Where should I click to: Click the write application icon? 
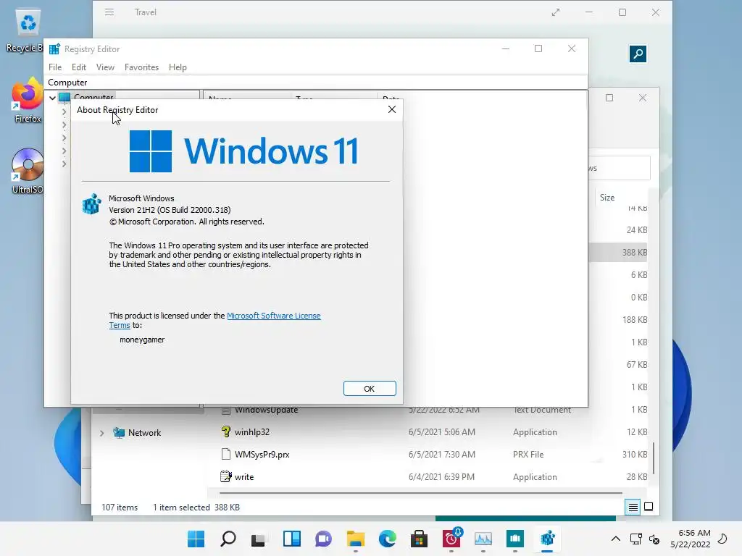click(x=226, y=476)
